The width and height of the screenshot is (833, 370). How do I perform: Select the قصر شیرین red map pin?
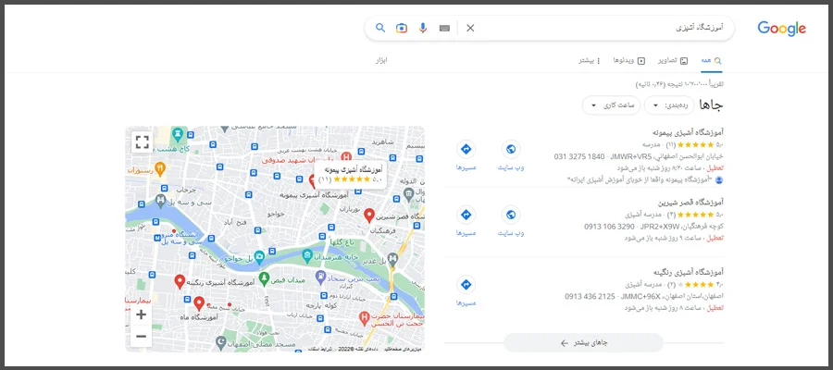369,216
